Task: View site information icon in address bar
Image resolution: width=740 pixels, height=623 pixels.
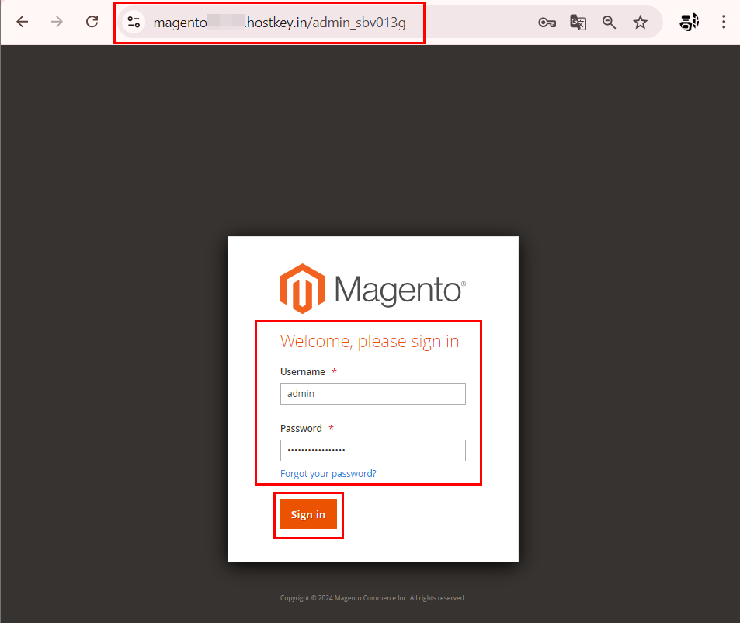Action: [134, 23]
